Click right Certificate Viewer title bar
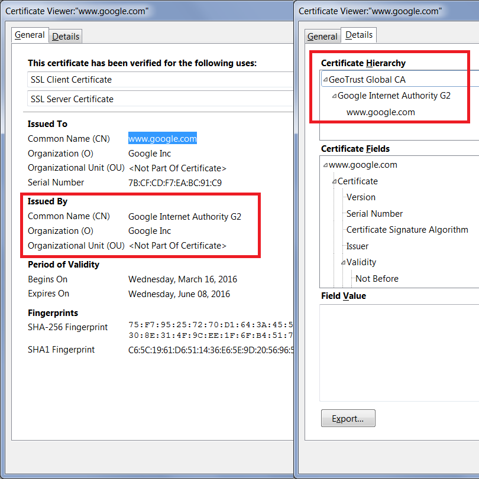The image size is (479, 479). click(387, 11)
